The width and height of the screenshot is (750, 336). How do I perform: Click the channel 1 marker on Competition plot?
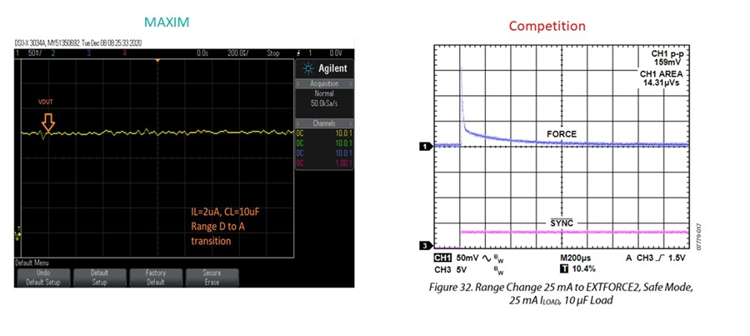(424, 146)
